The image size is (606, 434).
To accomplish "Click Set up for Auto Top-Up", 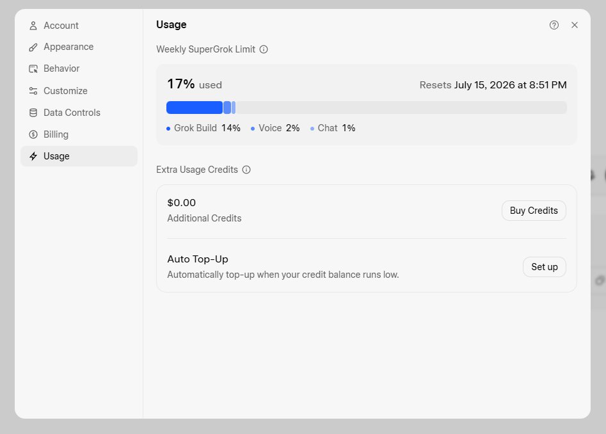I will click(544, 267).
